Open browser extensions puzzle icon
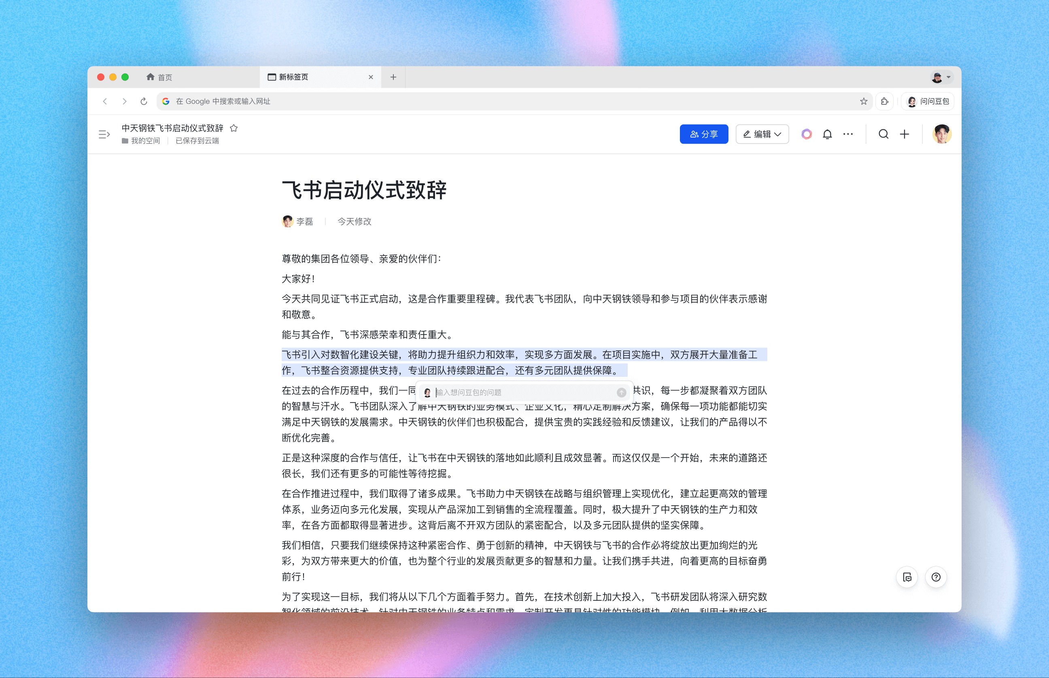 (884, 101)
